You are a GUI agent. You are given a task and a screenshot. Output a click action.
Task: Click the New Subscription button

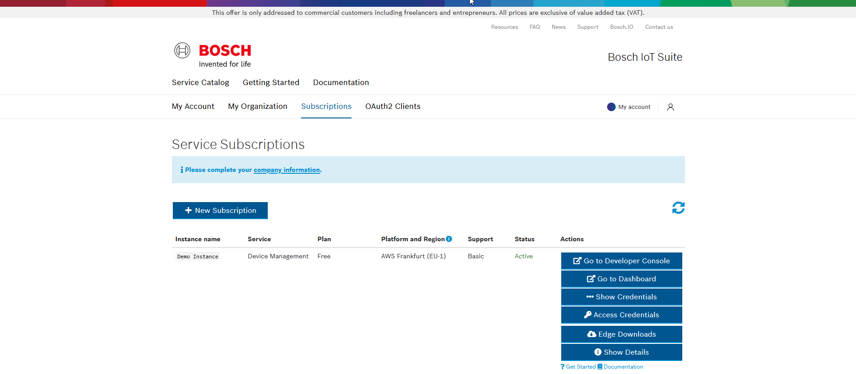220,211
